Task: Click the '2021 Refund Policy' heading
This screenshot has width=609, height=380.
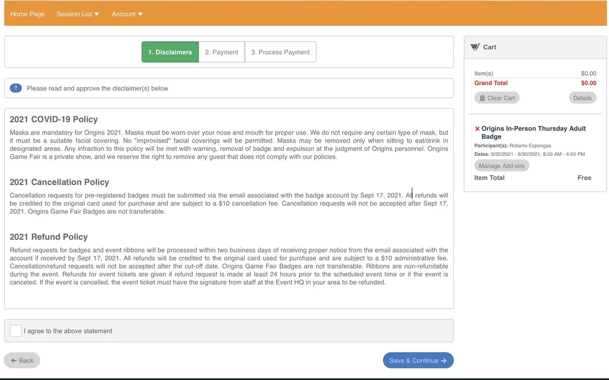Action: coord(49,237)
